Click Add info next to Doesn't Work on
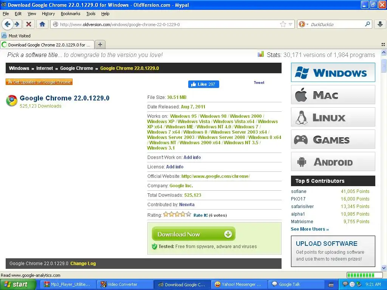The height and width of the screenshot is (290, 387). 192,157
